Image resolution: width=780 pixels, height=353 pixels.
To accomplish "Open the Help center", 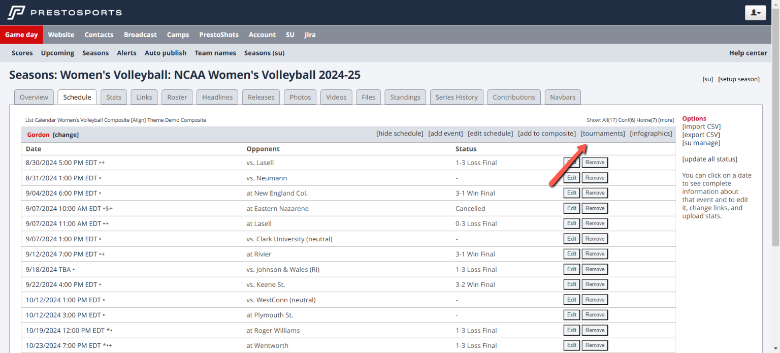I will point(748,53).
